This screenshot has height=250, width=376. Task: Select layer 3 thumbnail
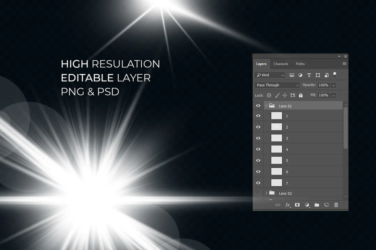pyautogui.click(x=276, y=138)
